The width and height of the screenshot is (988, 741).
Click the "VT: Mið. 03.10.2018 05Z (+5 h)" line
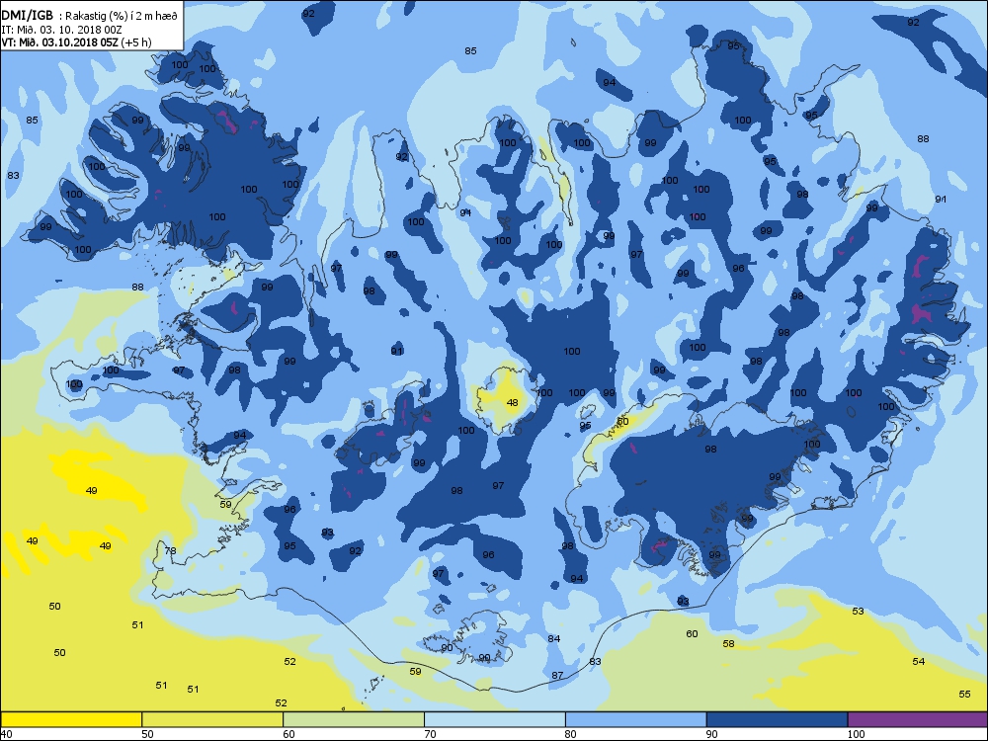pyautogui.click(x=76, y=42)
